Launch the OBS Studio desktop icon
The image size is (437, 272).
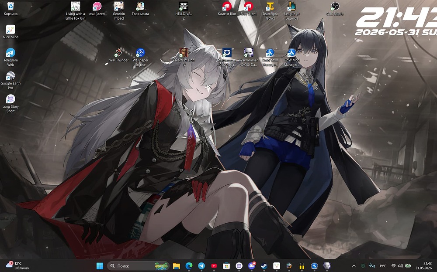click(335, 9)
